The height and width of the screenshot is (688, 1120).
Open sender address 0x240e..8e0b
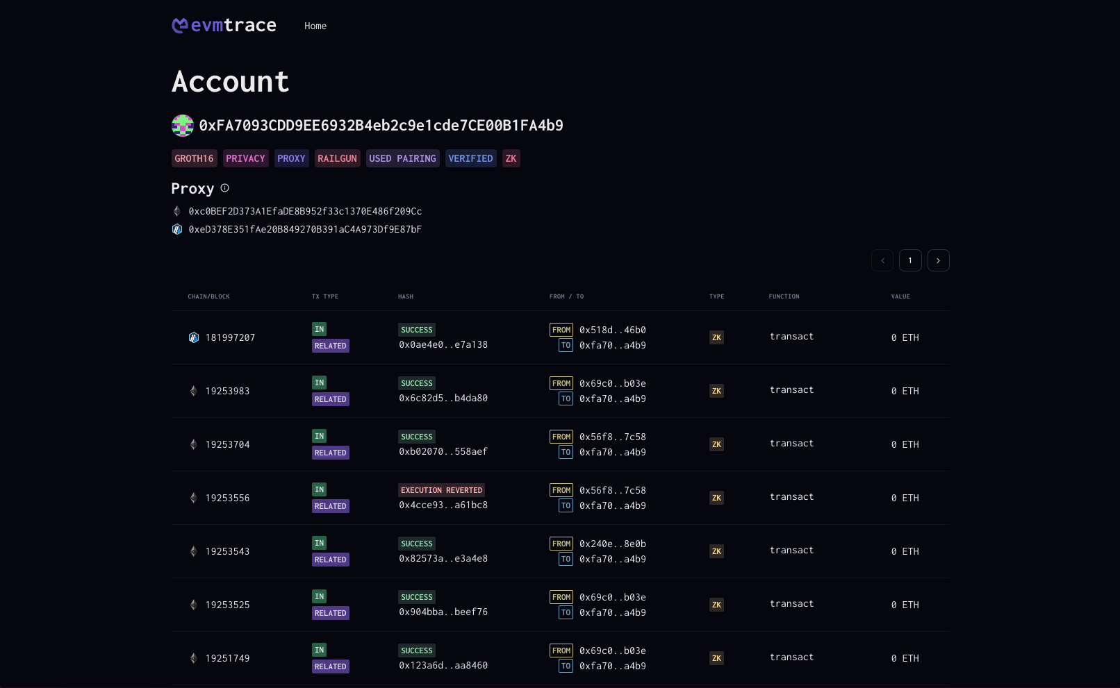[613, 544]
